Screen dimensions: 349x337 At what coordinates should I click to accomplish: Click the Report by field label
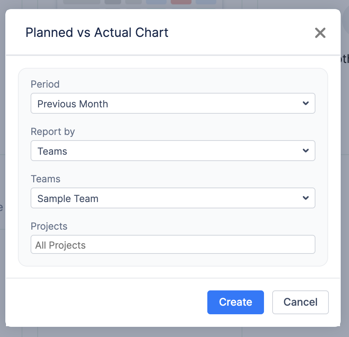53,132
